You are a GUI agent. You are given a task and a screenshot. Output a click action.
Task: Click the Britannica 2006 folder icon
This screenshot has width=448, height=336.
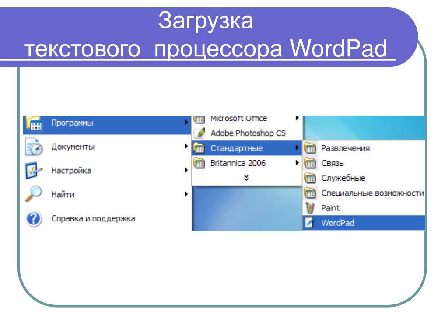point(199,163)
